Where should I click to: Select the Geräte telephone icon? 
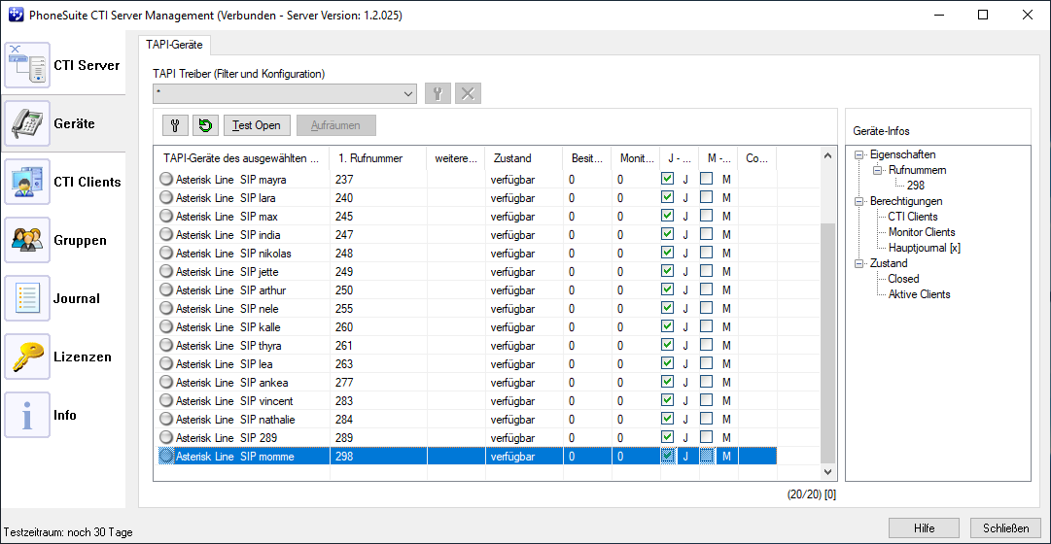pyautogui.click(x=27, y=124)
